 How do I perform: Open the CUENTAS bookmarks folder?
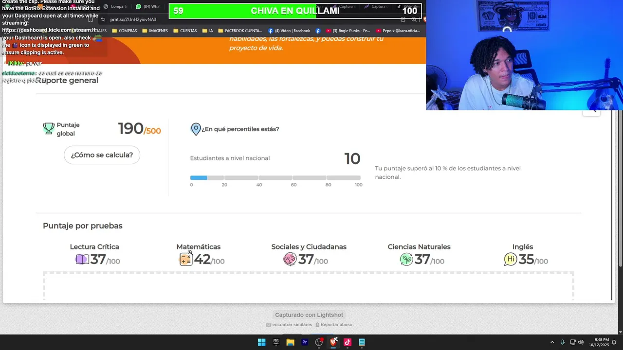click(x=185, y=31)
